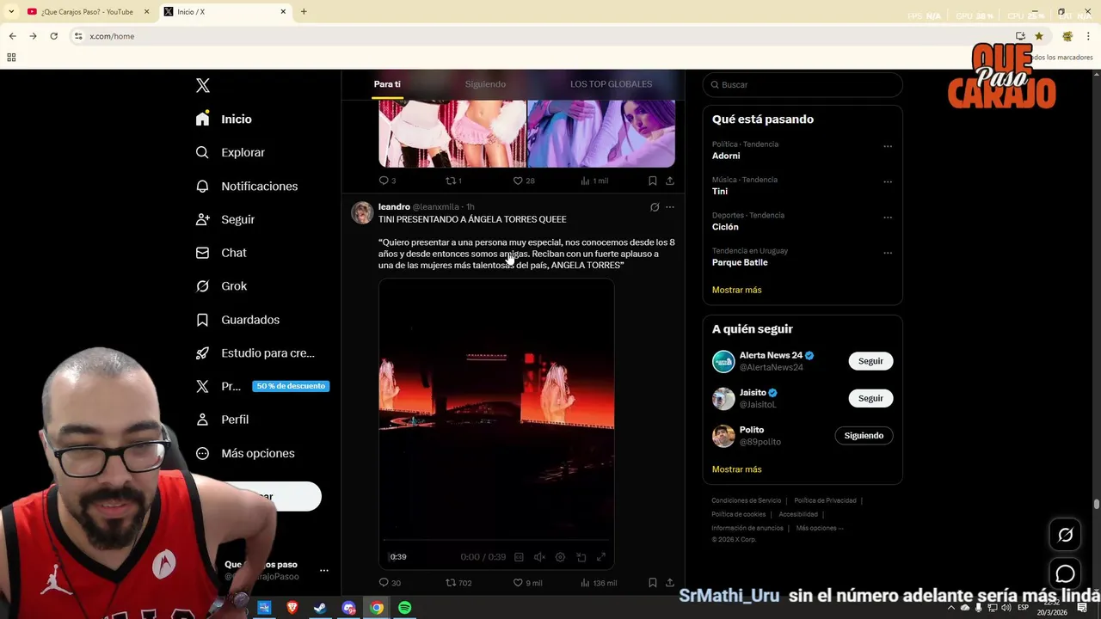Toggle captions on the video
This screenshot has height=619, width=1101.
point(519,557)
